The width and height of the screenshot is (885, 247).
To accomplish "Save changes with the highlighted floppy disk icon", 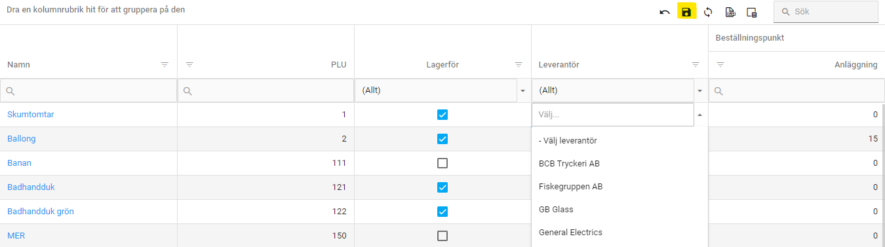I will point(686,12).
